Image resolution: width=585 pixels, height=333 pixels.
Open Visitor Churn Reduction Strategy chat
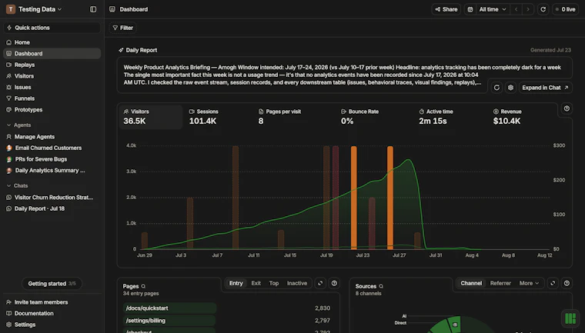pos(52,198)
